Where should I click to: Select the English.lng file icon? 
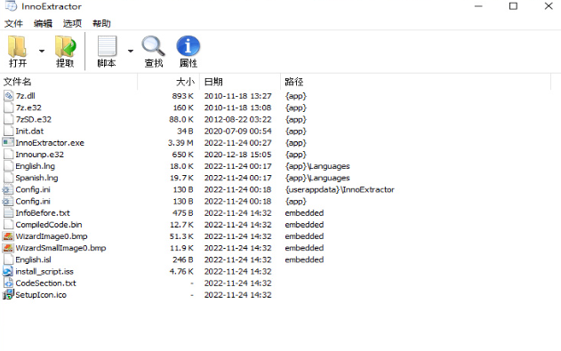click(9, 166)
